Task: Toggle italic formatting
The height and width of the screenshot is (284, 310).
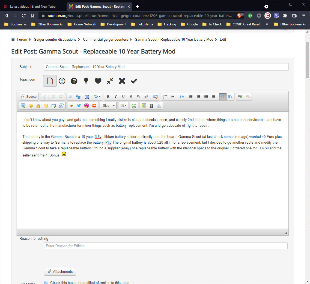Action: point(116,97)
